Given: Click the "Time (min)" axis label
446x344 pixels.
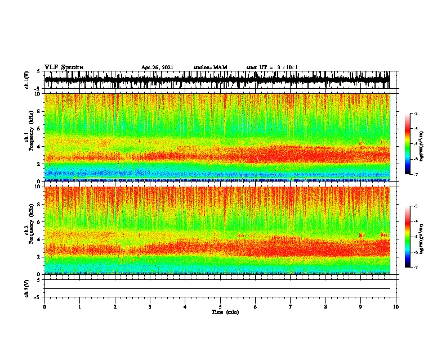Looking at the screenshot, I should [225, 312].
